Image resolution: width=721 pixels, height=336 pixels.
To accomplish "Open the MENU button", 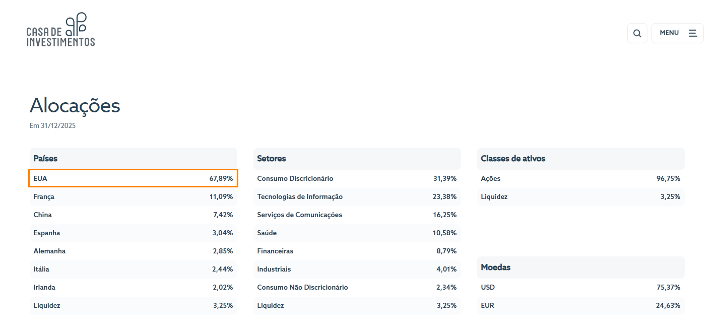I will pyautogui.click(x=677, y=33).
